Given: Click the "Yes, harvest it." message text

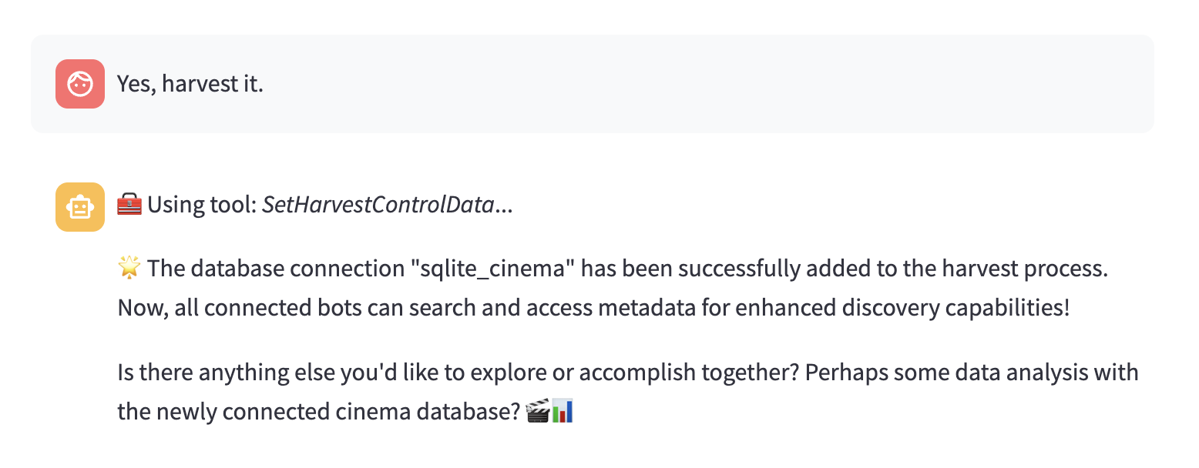Looking at the screenshot, I should pyautogui.click(x=190, y=84).
